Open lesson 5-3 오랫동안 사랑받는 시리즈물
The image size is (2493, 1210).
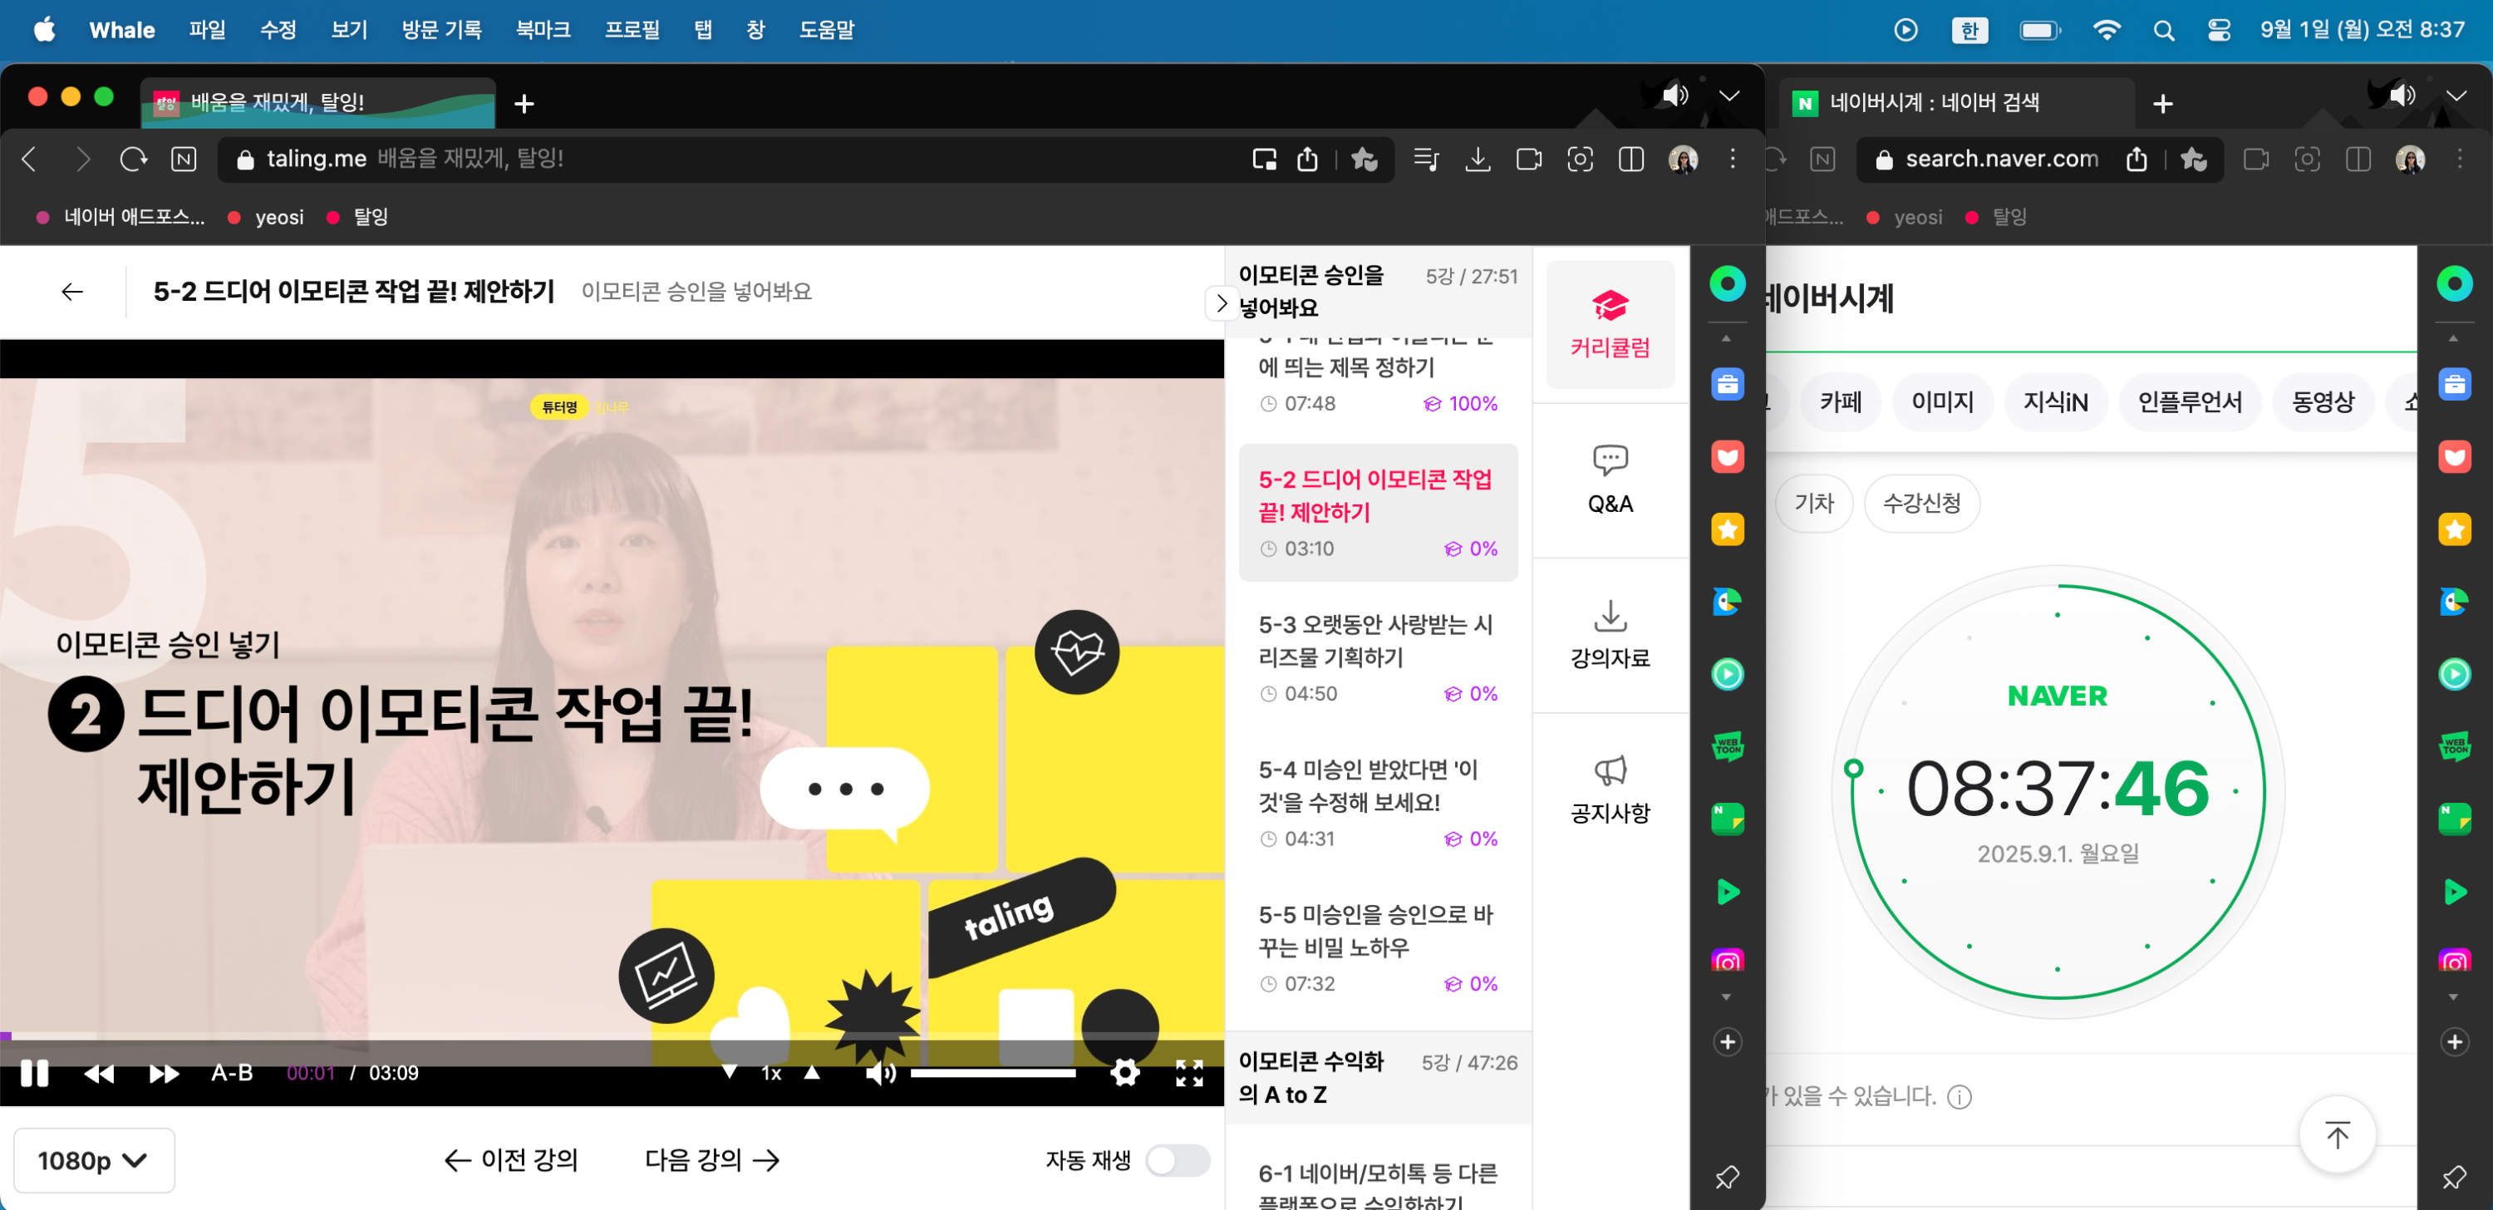tap(1375, 641)
